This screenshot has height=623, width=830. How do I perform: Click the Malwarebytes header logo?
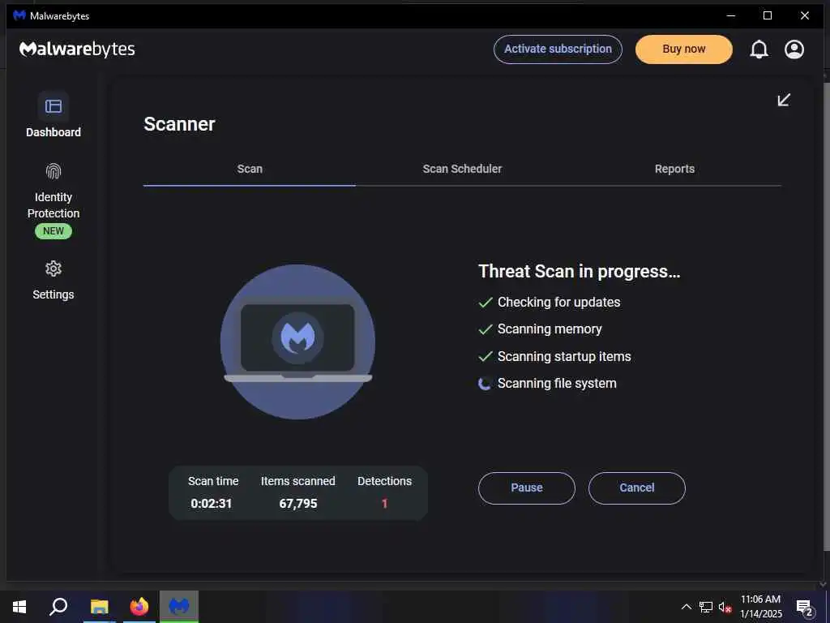tap(77, 49)
